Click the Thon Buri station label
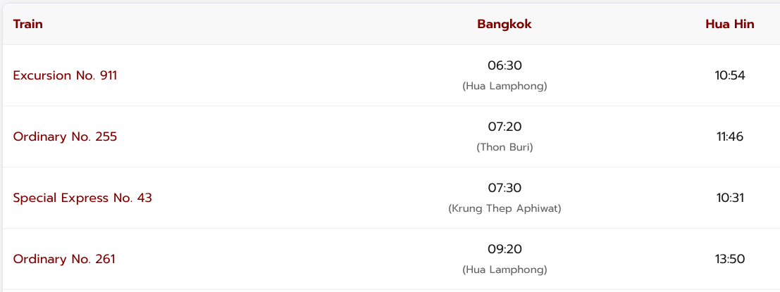 click(x=504, y=148)
